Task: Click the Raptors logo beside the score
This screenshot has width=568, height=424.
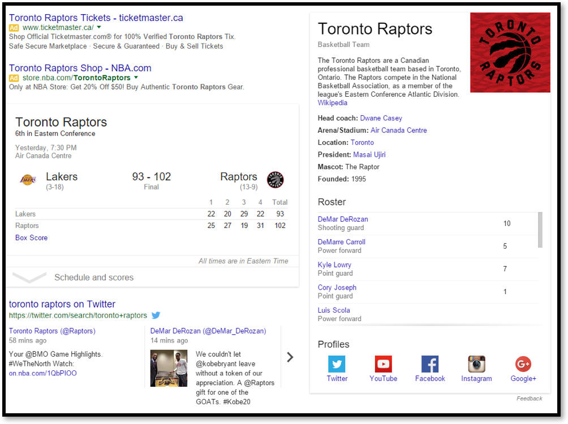Action: tap(276, 180)
